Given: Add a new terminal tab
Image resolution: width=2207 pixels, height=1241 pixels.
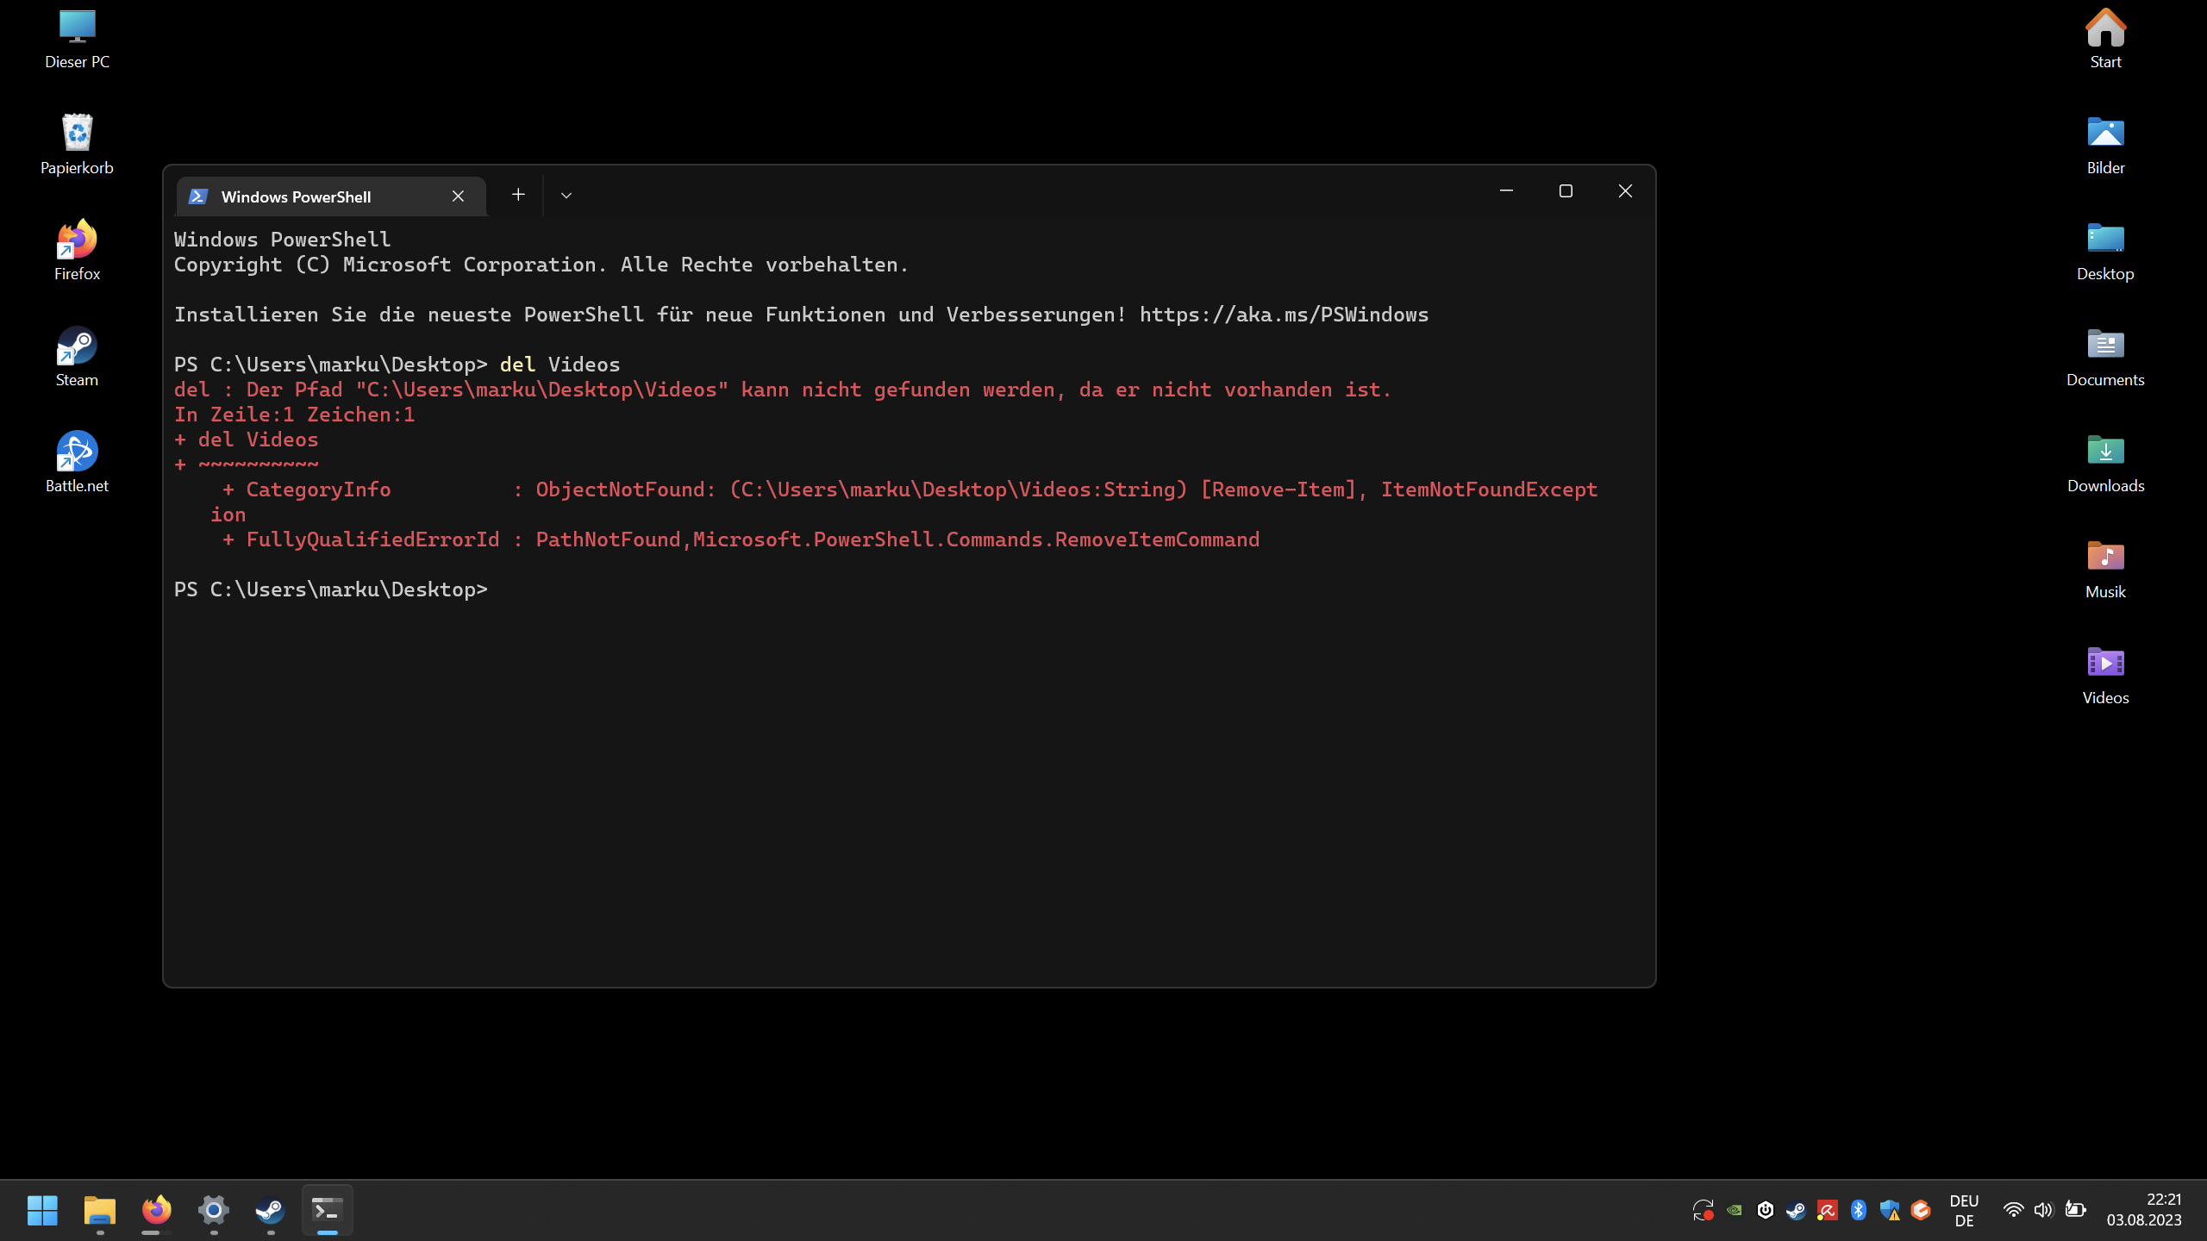Looking at the screenshot, I should [x=518, y=195].
